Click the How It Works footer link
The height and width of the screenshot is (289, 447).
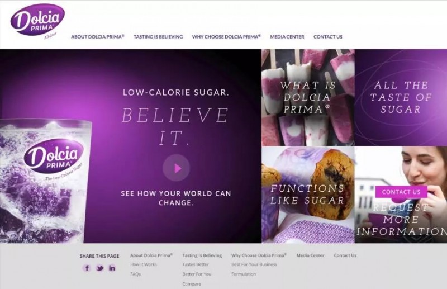tap(144, 264)
